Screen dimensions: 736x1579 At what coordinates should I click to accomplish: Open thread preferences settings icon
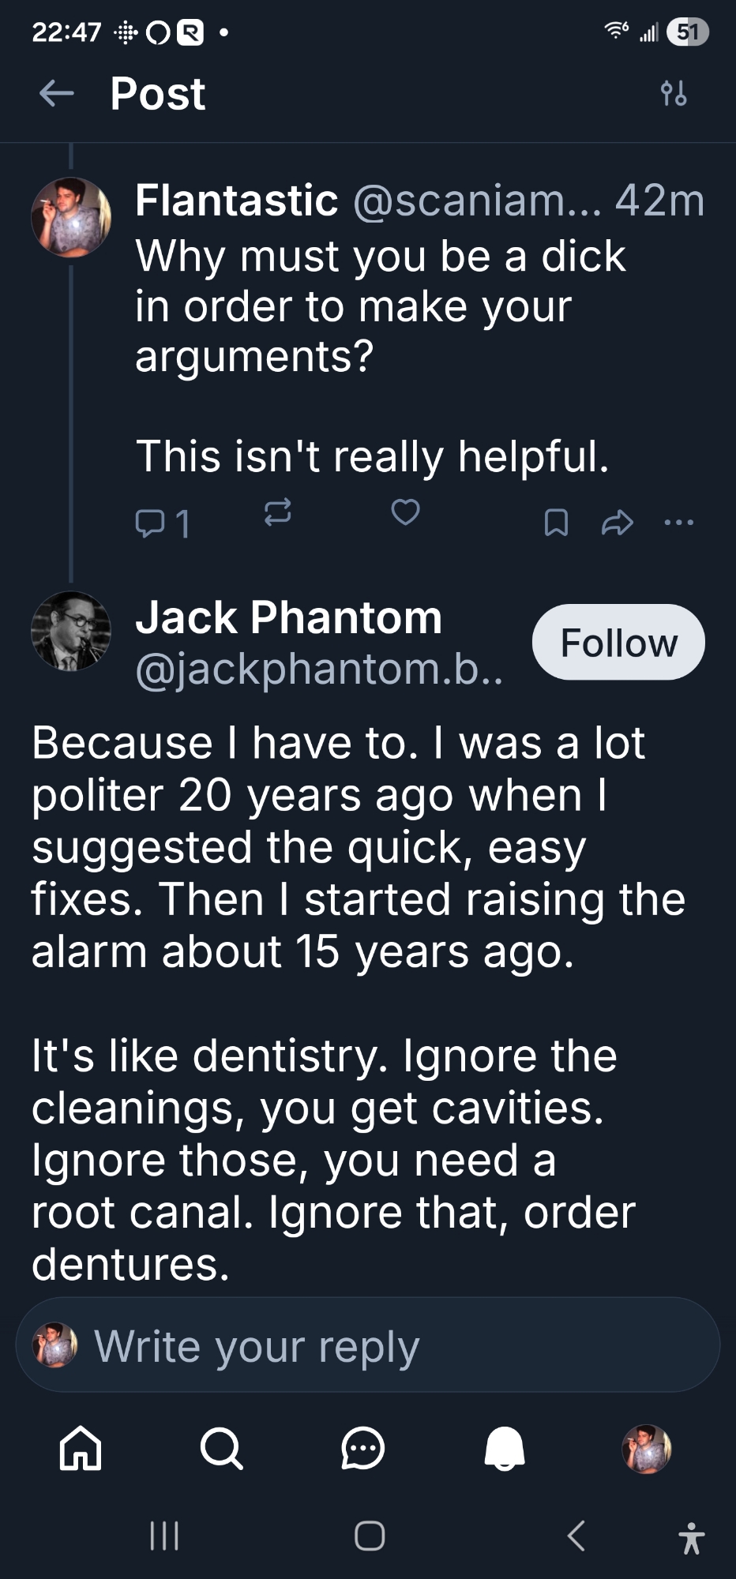pyautogui.click(x=674, y=94)
